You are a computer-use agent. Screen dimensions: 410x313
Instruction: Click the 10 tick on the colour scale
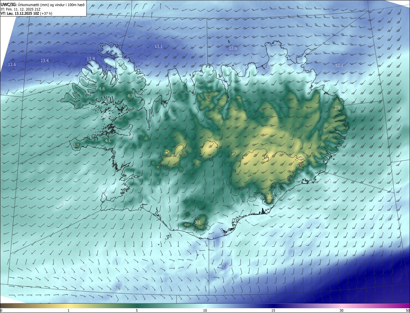[x=205, y=310]
